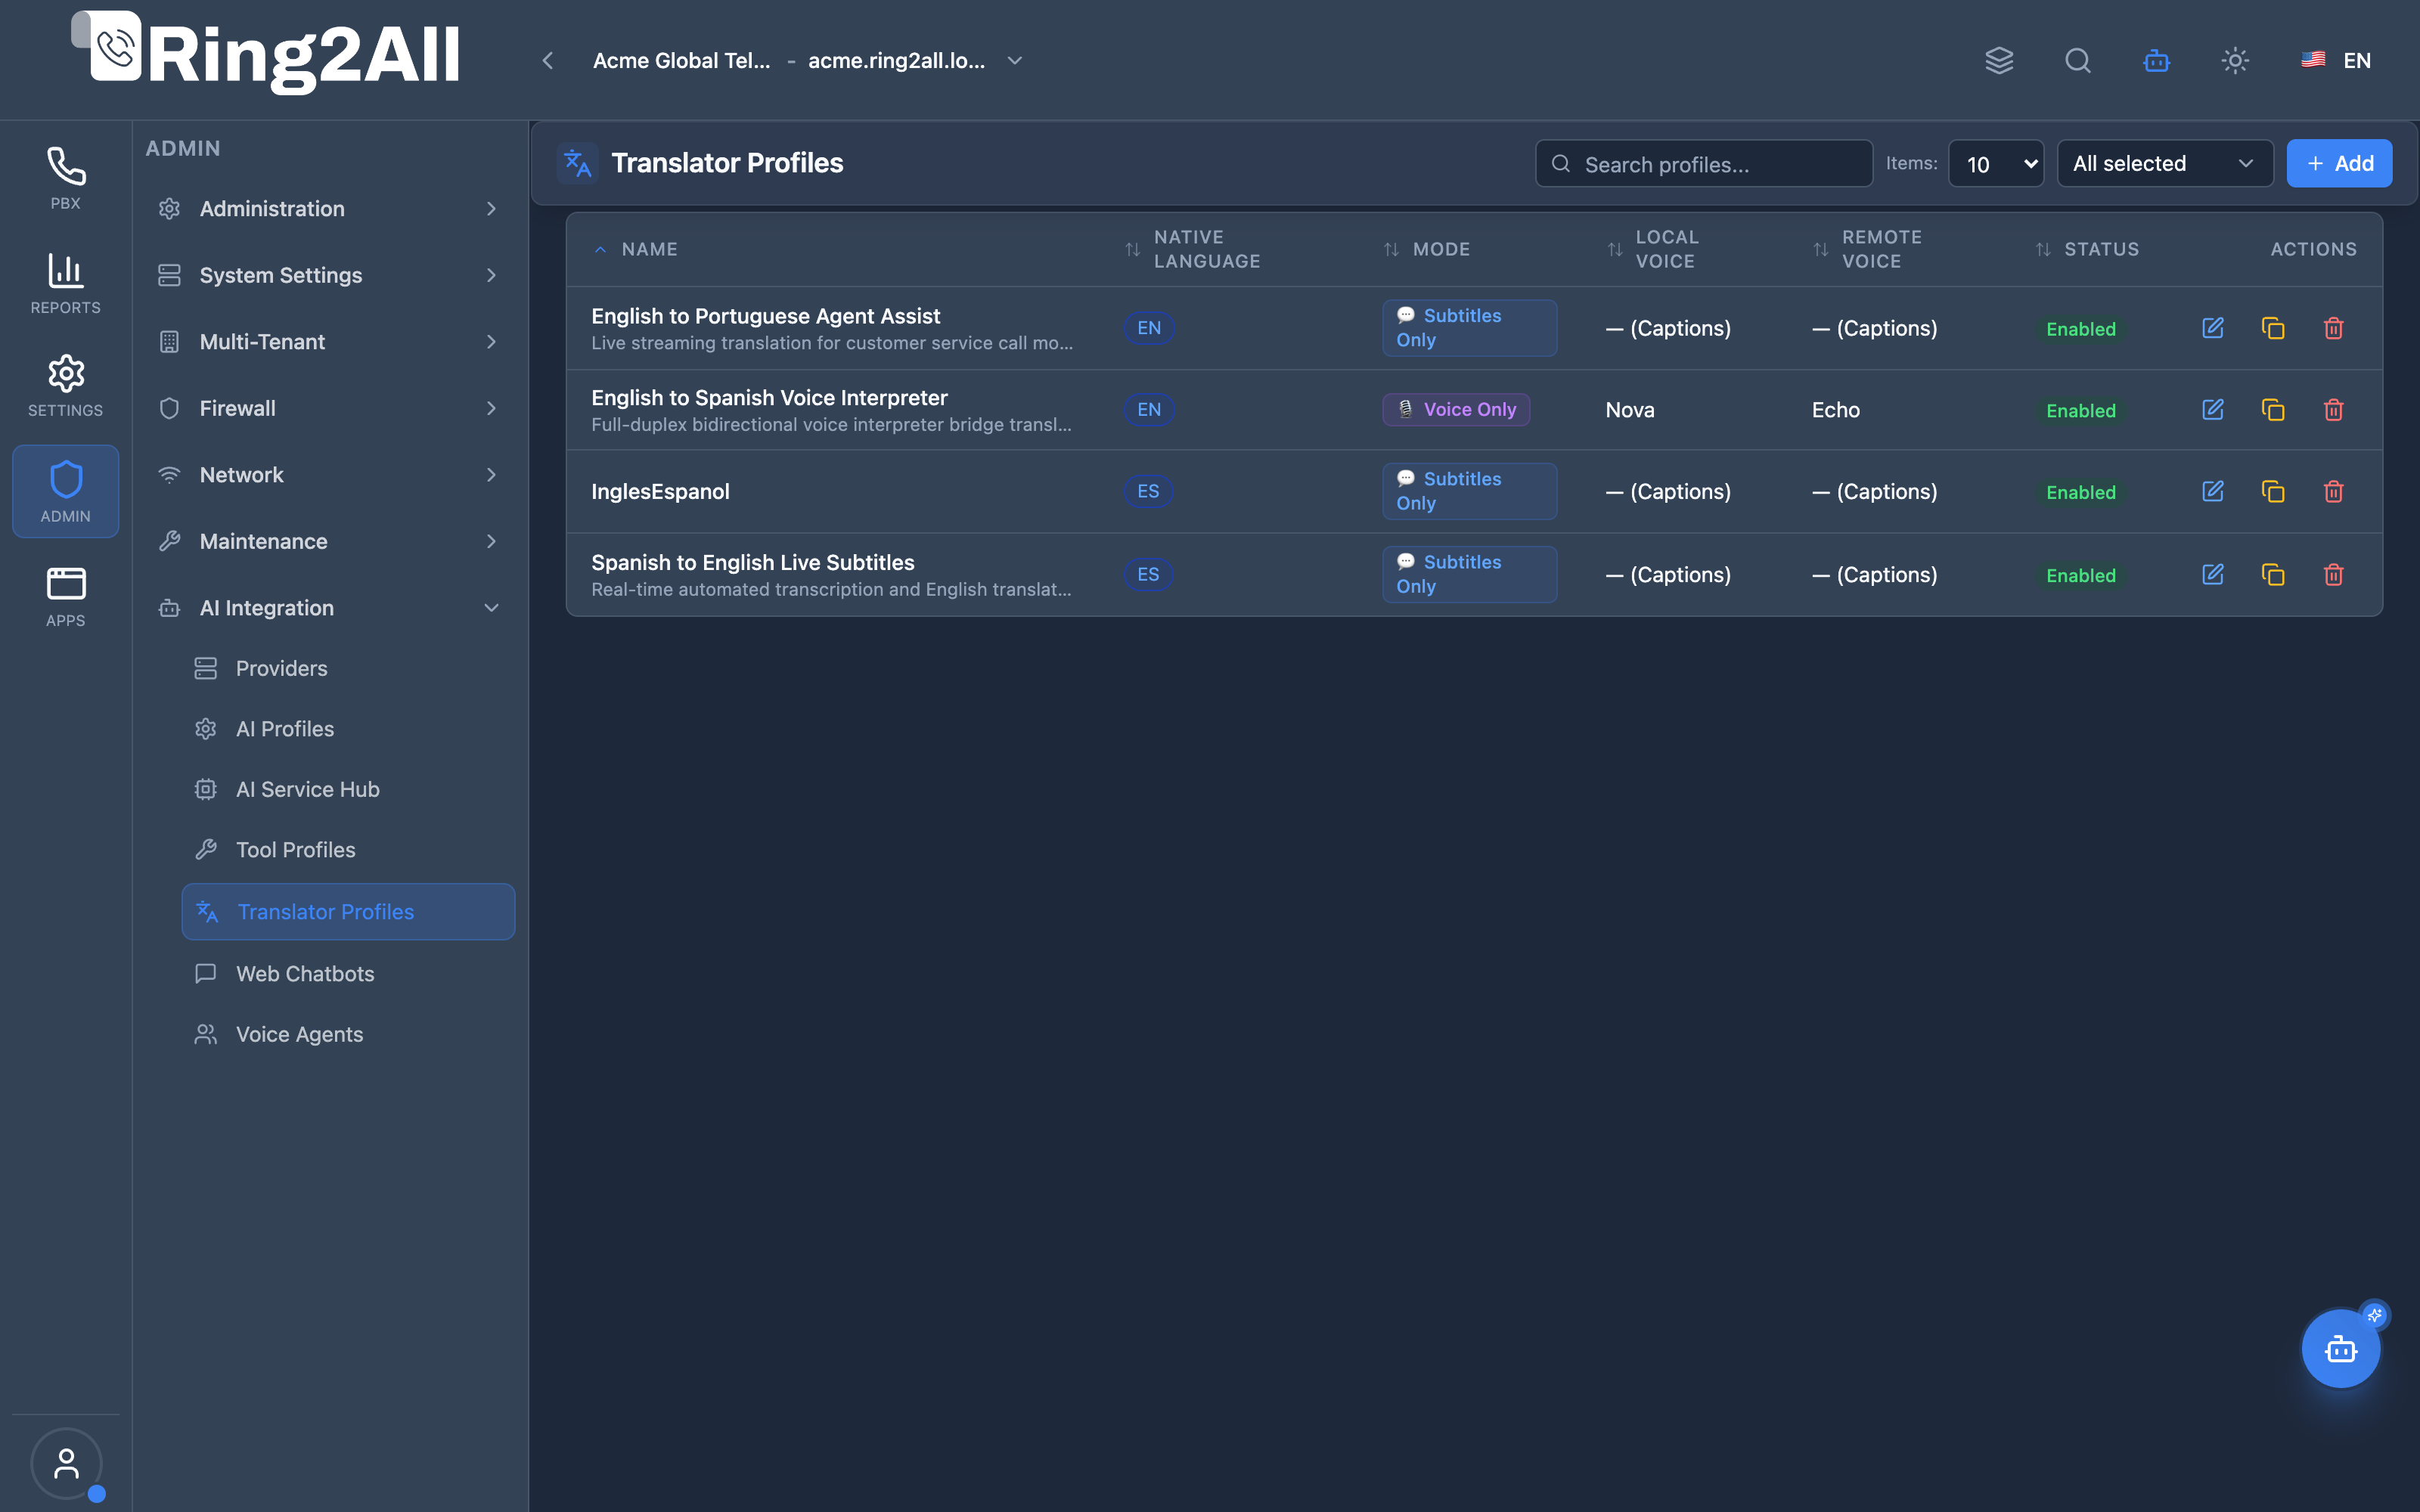This screenshot has height=1512, width=2420.
Task: Click the Search profiles input field
Action: [1704, 163]
